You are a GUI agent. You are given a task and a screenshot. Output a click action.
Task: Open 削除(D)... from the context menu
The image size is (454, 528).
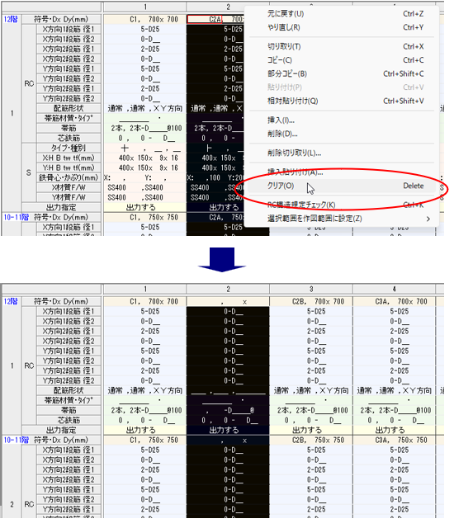(342, 134)
